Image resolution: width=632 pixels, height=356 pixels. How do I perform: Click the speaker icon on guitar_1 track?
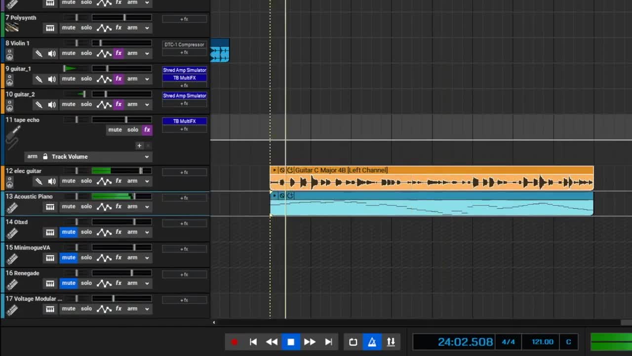(52, 79)
